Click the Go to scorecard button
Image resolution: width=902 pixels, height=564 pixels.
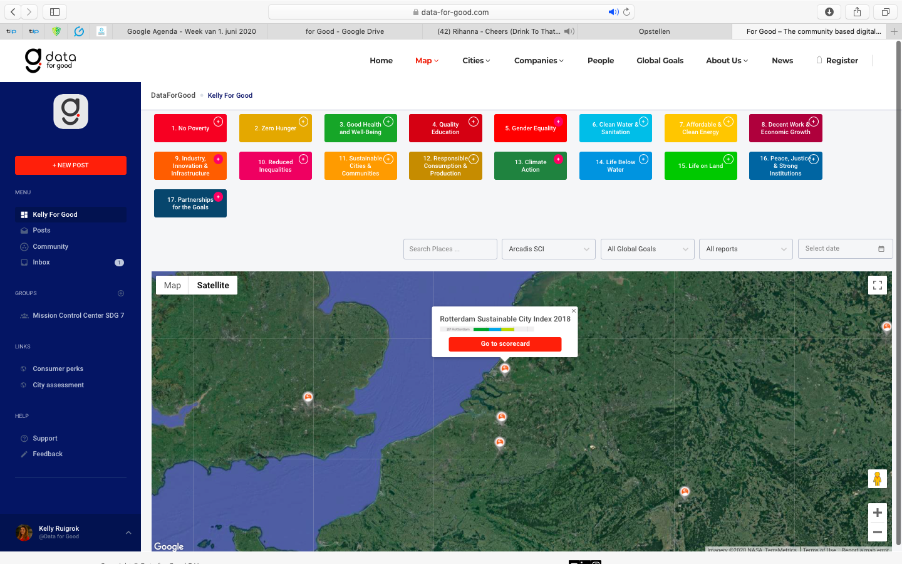(x=505, y=344)
